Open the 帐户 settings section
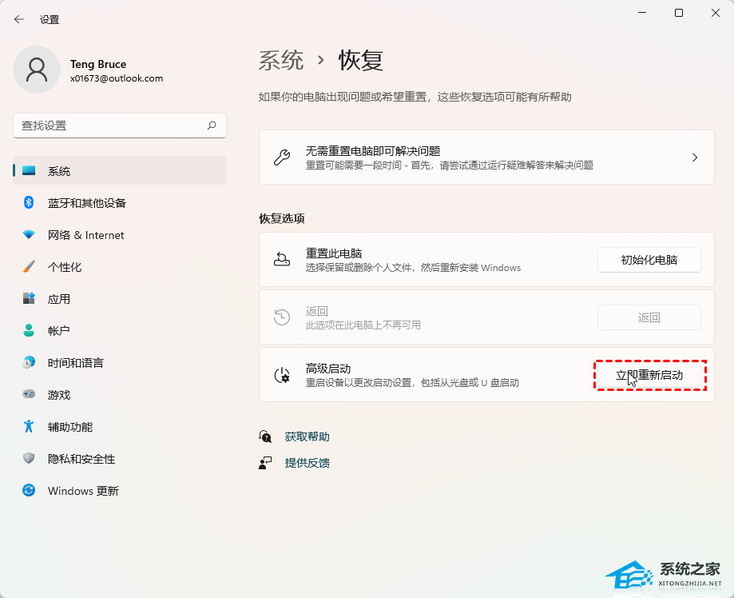 59,331
